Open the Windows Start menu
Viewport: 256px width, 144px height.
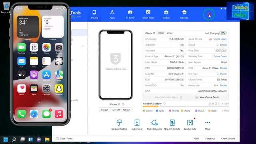pos(6,140)
